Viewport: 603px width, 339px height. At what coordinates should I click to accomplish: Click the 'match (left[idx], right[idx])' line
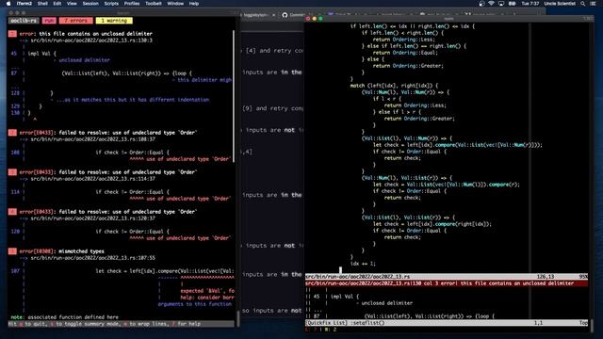tap(394, 86)
